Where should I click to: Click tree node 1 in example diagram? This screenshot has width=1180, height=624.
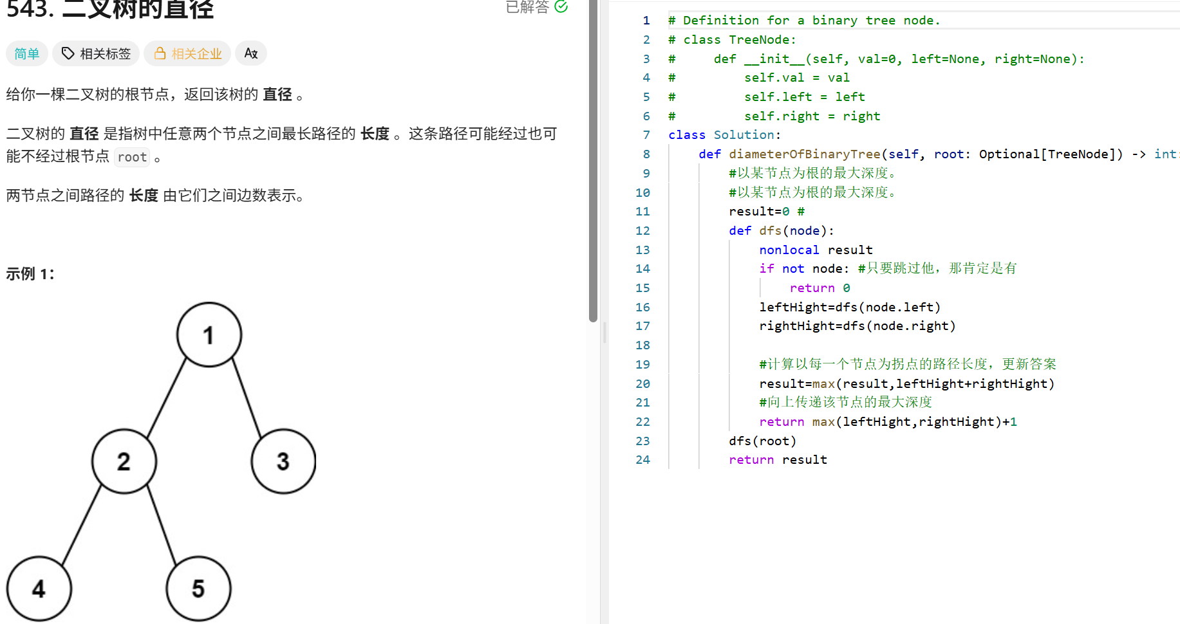209,335
